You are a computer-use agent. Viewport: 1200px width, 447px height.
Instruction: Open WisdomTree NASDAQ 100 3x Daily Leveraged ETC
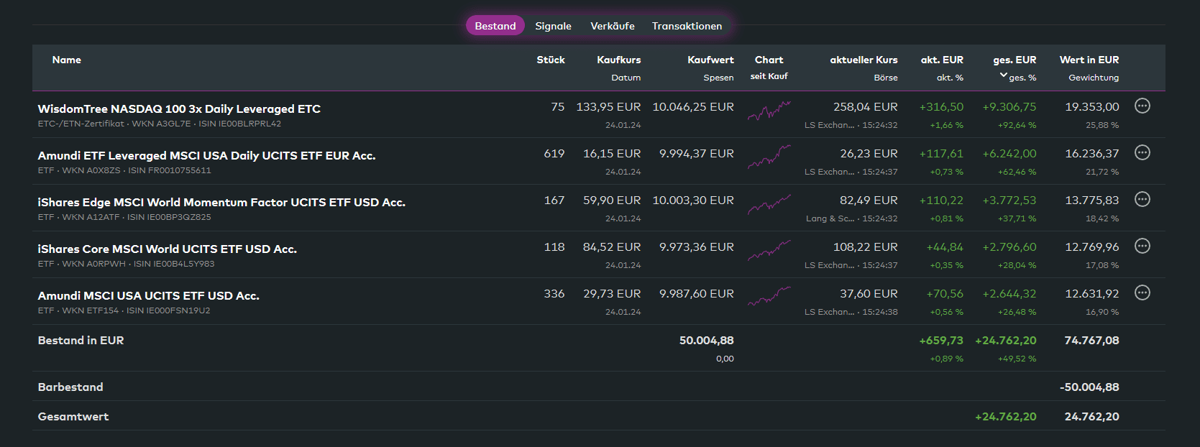click(x=179, y=109)
